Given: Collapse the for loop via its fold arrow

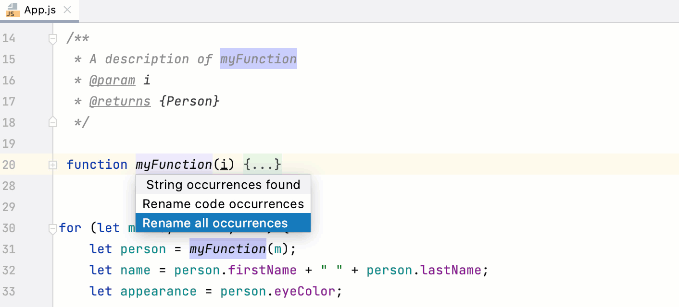Looking at the screenshot, I should (52, 228).
